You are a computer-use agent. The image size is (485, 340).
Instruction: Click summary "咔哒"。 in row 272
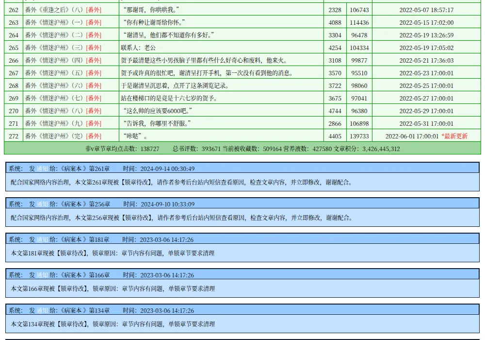(x=135, y=136)
